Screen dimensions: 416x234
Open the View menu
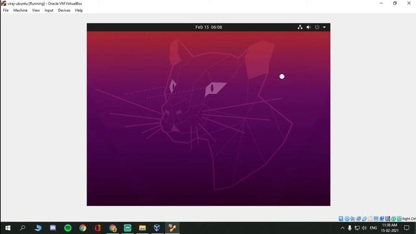coord(36,10)
